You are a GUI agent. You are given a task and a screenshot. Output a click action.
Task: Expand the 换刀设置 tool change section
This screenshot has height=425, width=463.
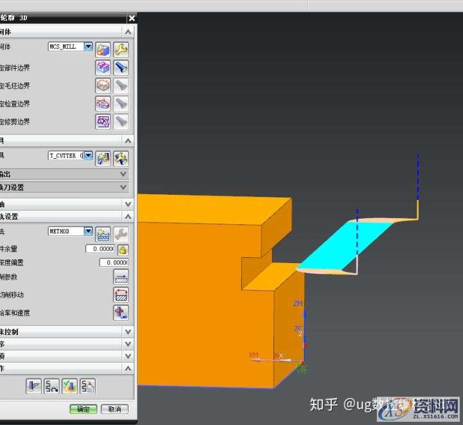click(x=123, y=187)
